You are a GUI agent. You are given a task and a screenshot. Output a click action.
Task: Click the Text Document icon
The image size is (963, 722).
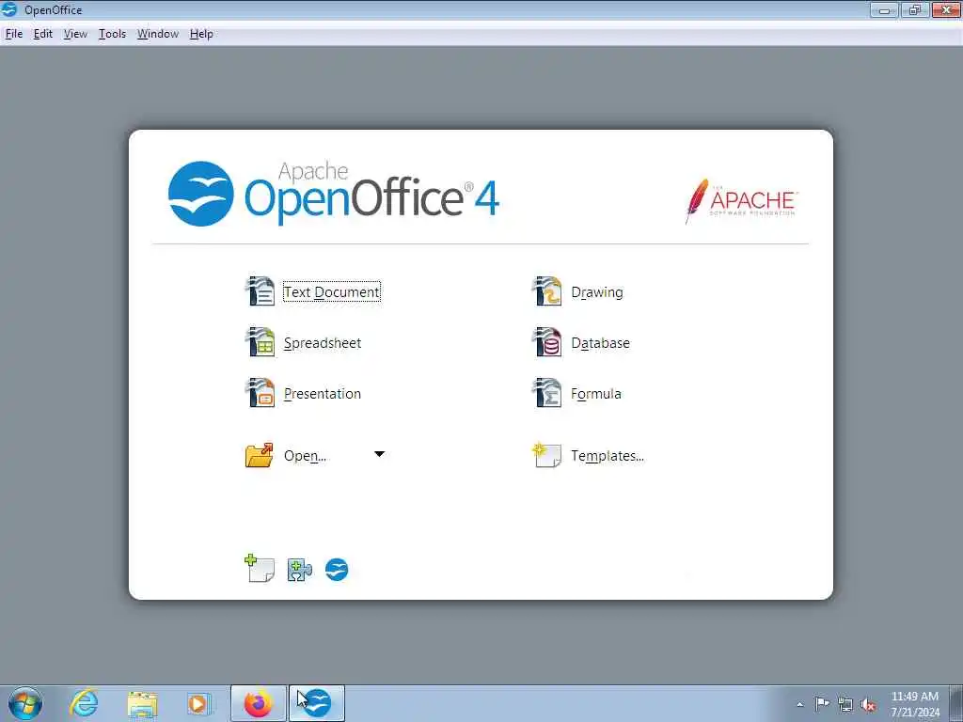pyautogui.click(x=260, y=291)
